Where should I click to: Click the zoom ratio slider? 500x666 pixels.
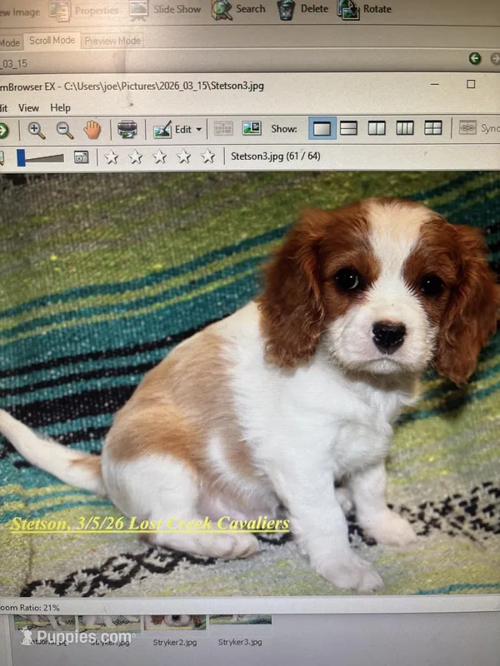pos(40,157)
